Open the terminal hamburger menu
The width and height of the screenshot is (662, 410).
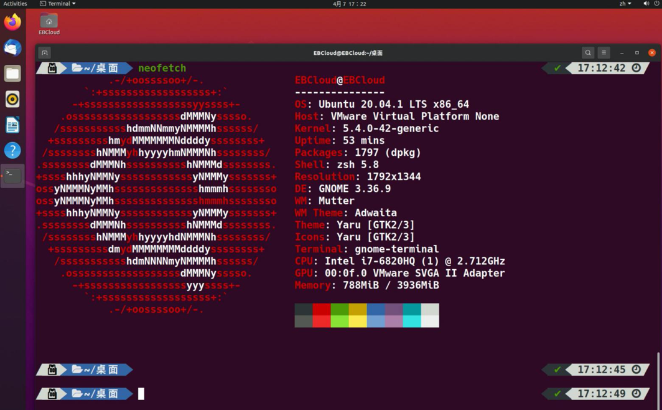pos(604,53)
